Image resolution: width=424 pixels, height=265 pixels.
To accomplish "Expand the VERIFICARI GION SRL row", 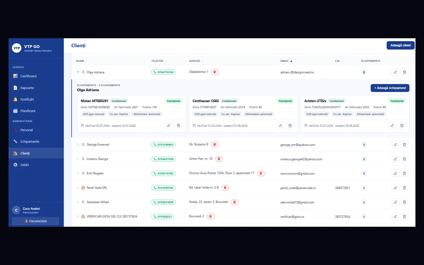I will [78, 216].
